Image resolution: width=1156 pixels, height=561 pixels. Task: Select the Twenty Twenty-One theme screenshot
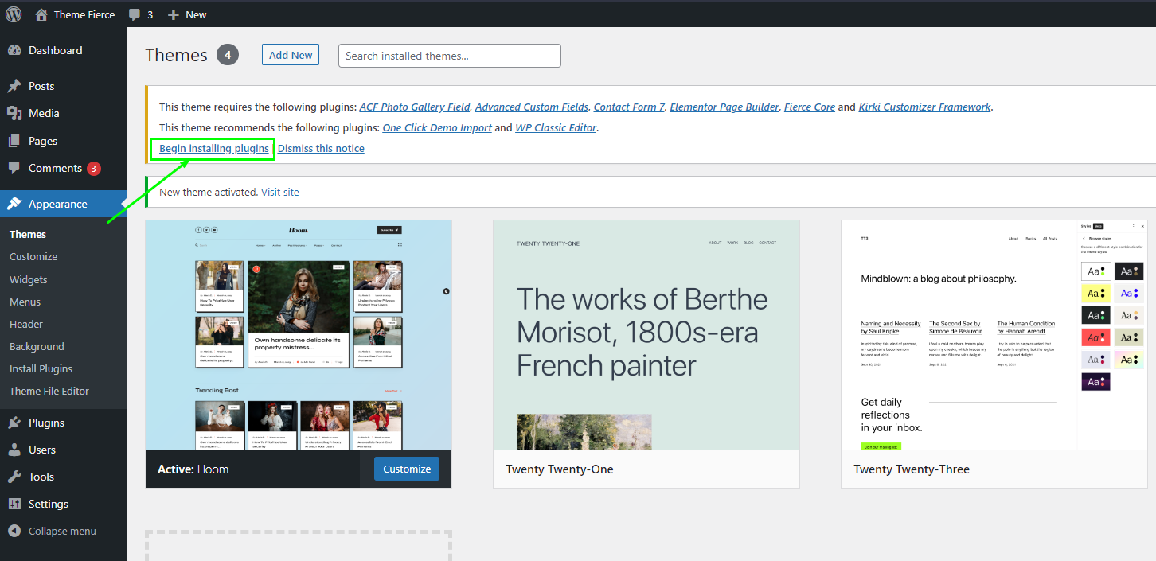[x=646, y=335]
